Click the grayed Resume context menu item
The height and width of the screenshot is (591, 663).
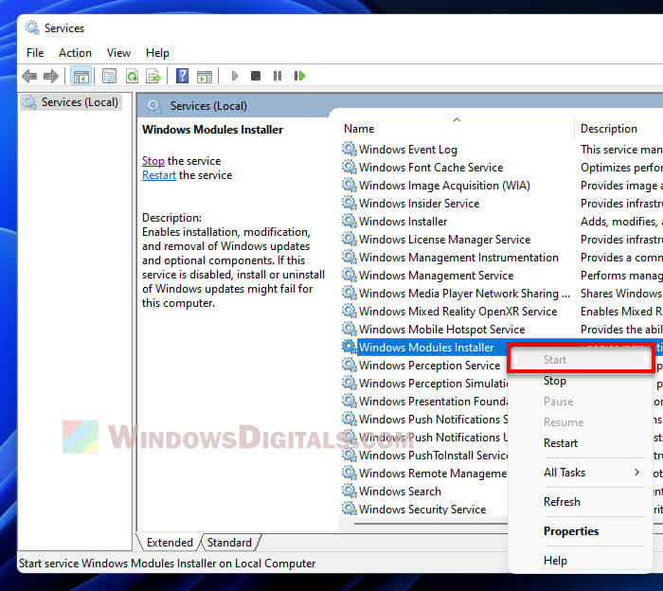(580, 422)
